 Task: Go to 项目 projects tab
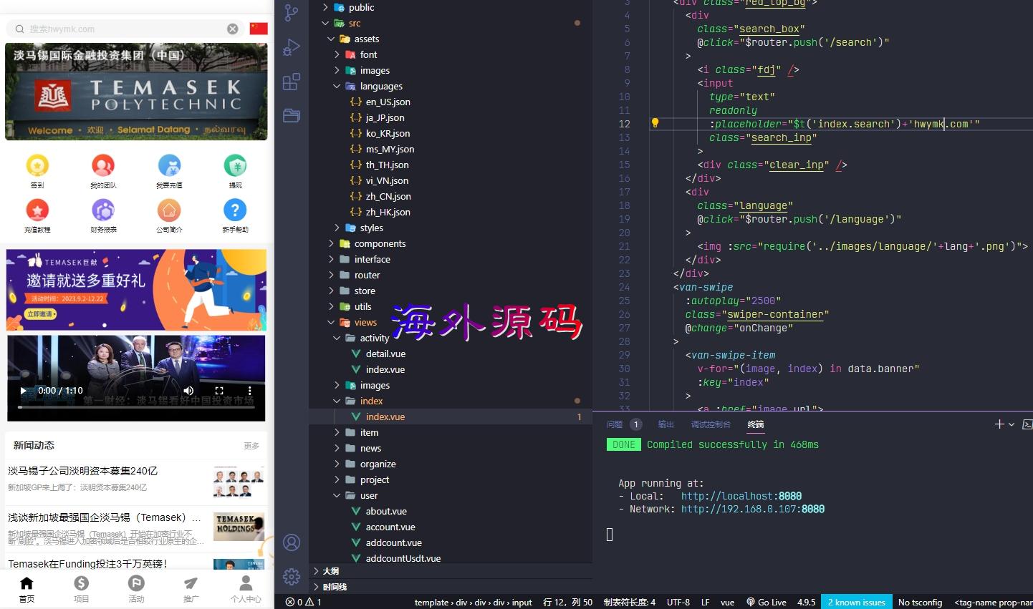coord(82,590)
